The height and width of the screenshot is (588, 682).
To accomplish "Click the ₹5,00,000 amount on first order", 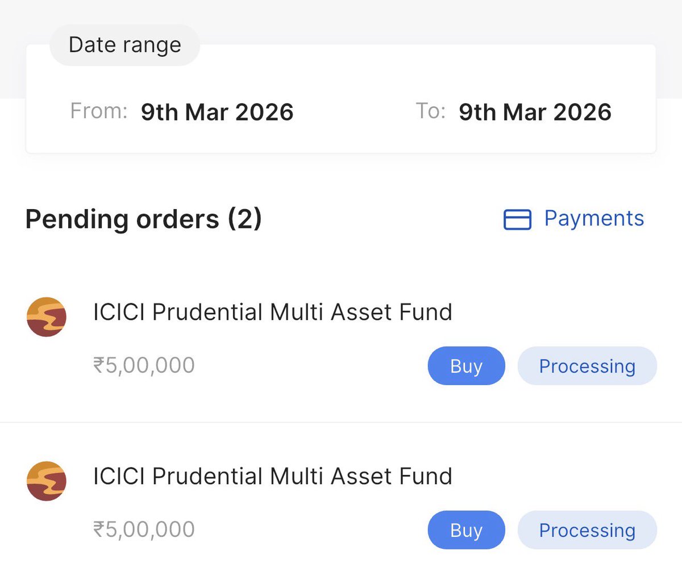I will (x=144, y=365).
